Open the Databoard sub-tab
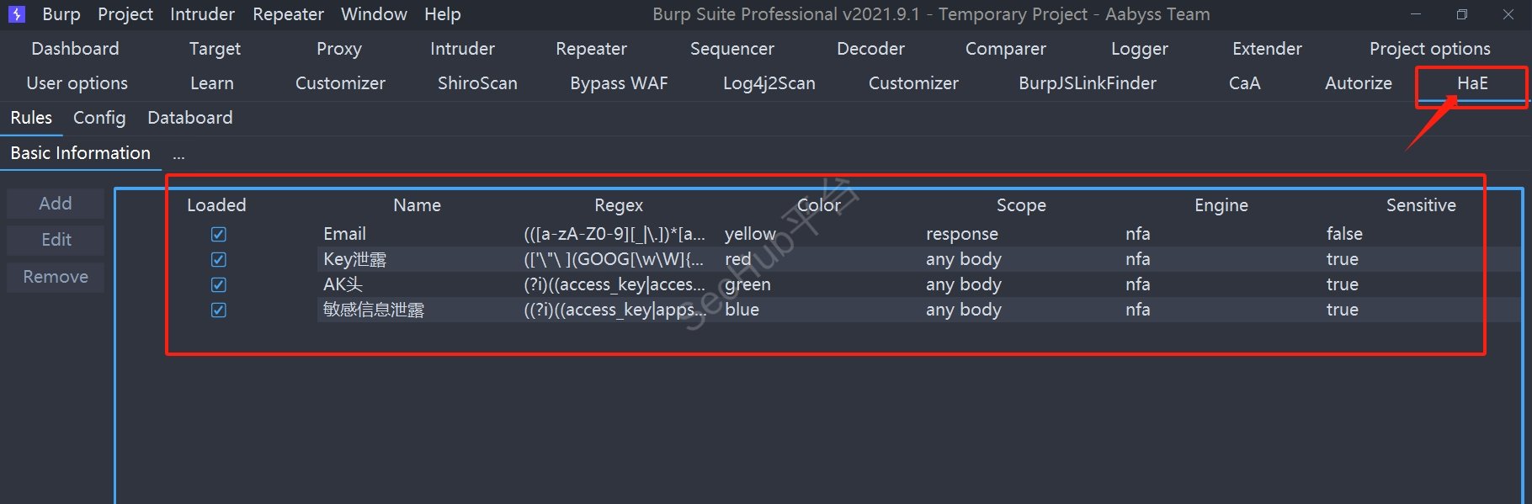Viewport: 1532px width, 504px height. 189,118
